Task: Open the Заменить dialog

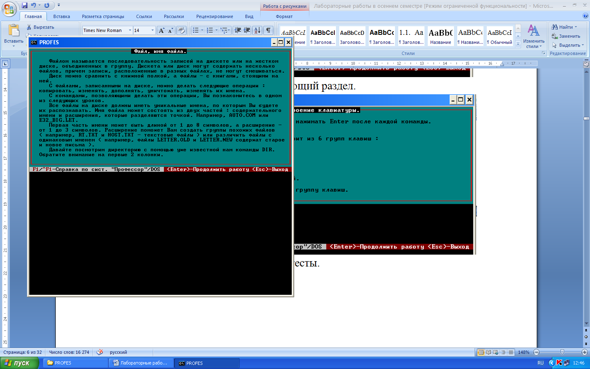Action: [x=566, y=36]
